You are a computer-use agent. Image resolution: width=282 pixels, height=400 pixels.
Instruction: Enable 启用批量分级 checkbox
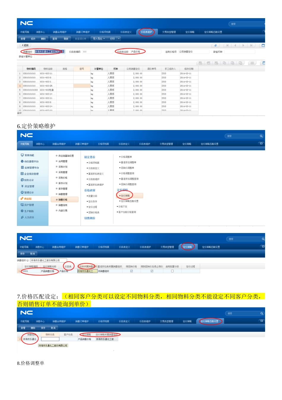tap(172, 271)
